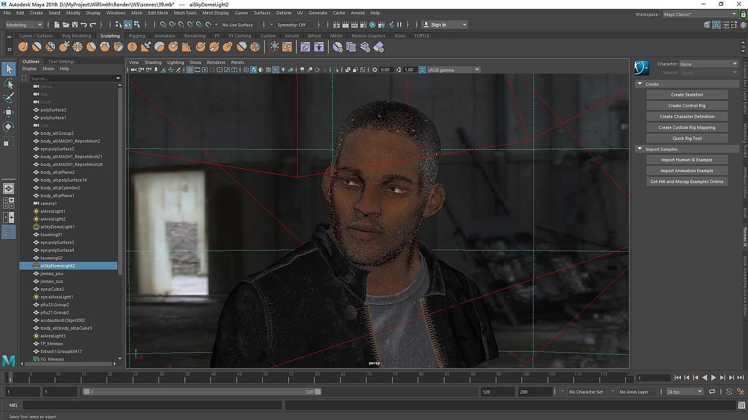
Task: Select the Smooth sculpt tool on shelf
Action: tap(37, 47)
